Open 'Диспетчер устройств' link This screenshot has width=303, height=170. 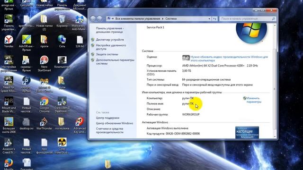click(x=110, y=40)
